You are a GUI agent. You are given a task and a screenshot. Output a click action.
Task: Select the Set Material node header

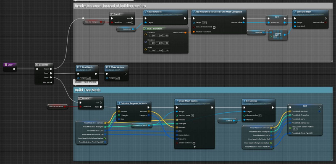tap(258, 101)
